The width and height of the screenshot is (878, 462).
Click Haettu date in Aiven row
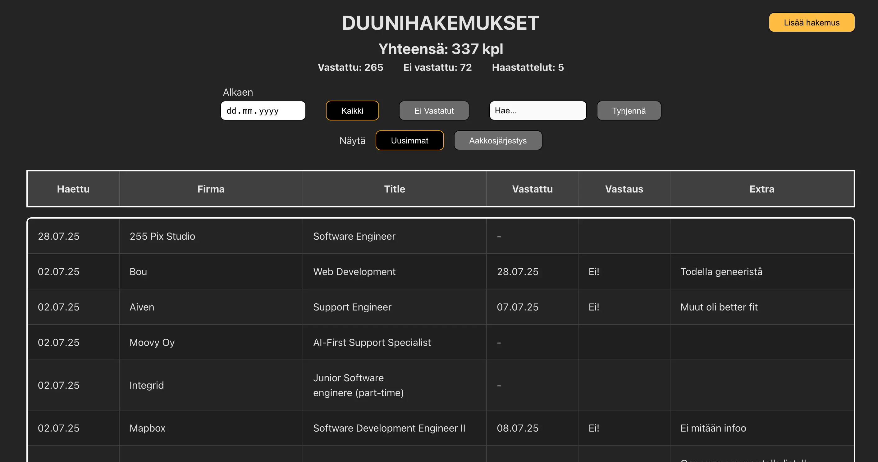click(x=59, y=307)
